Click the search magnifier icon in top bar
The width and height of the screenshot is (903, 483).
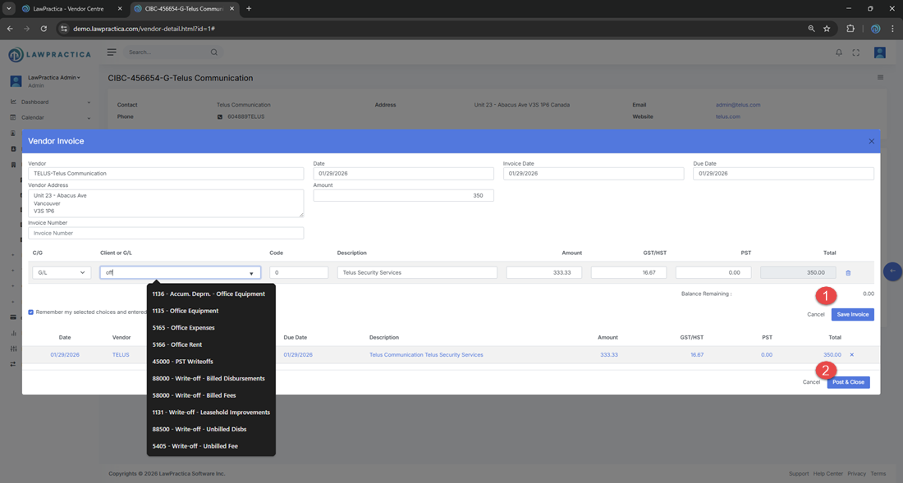[x=214, y=52]
